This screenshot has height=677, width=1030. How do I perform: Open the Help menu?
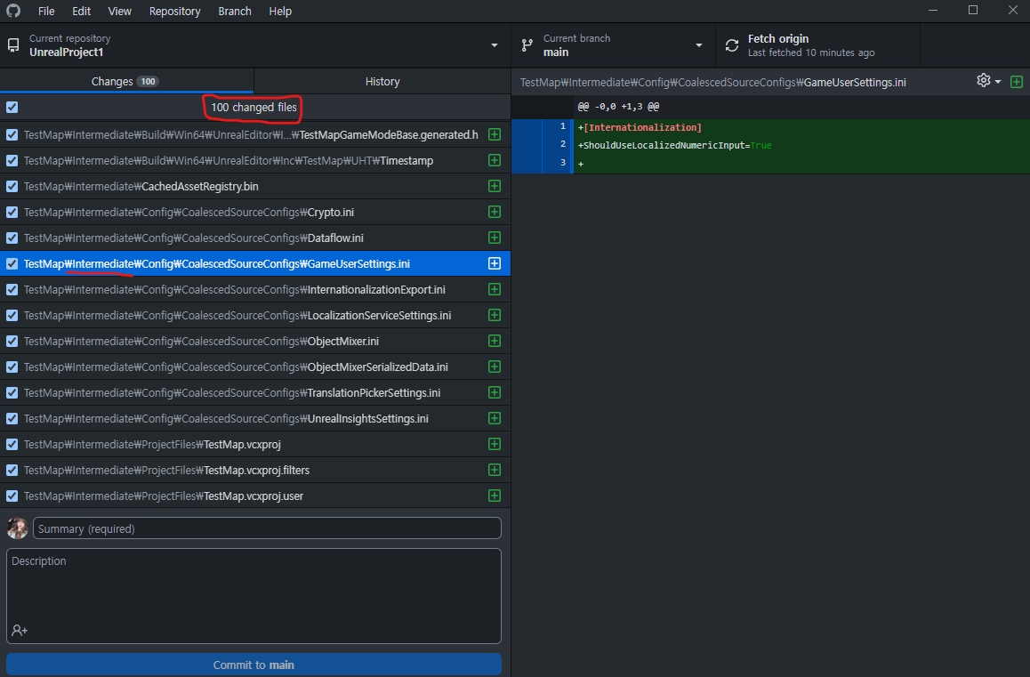point(280,12)
